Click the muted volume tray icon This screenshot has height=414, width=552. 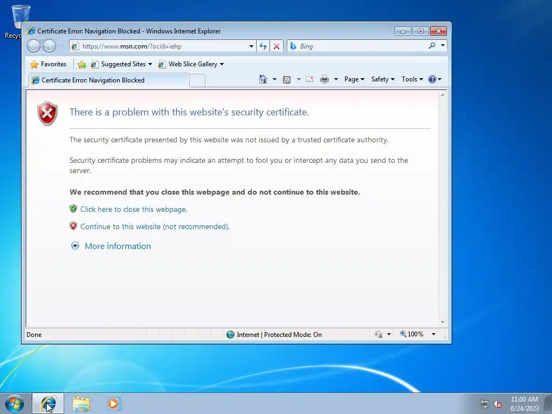[498, 404]
